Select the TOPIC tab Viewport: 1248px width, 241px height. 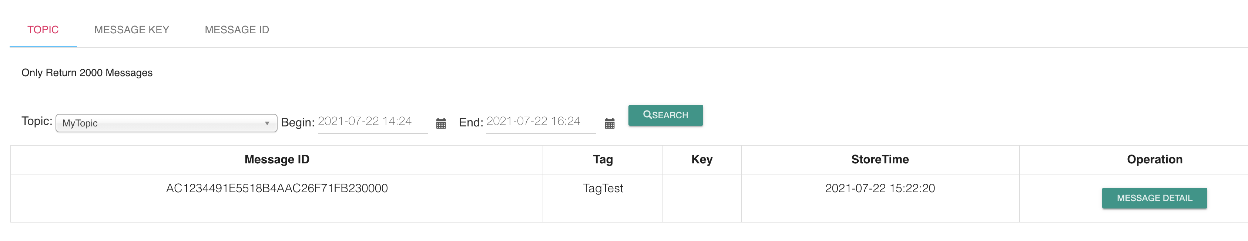(x=43, y=30)
